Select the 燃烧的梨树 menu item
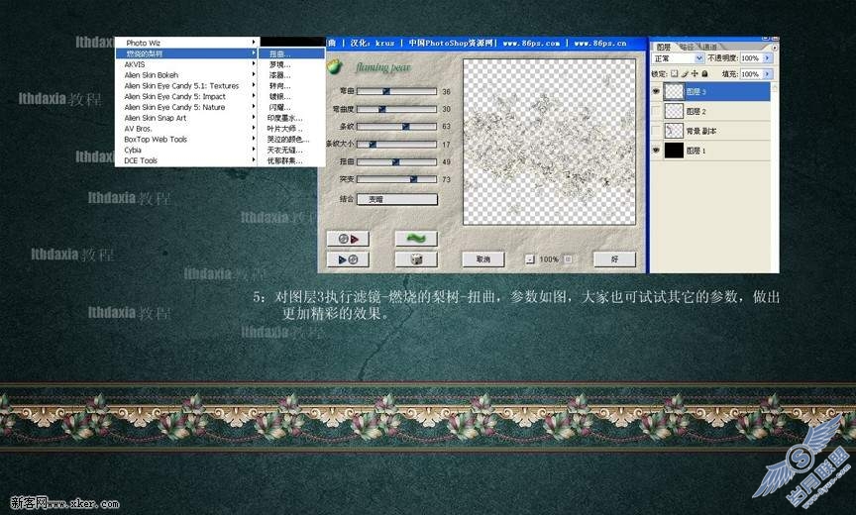Image resolution: width=856 pixels, height=515 pixels. [x=186, y=53]
